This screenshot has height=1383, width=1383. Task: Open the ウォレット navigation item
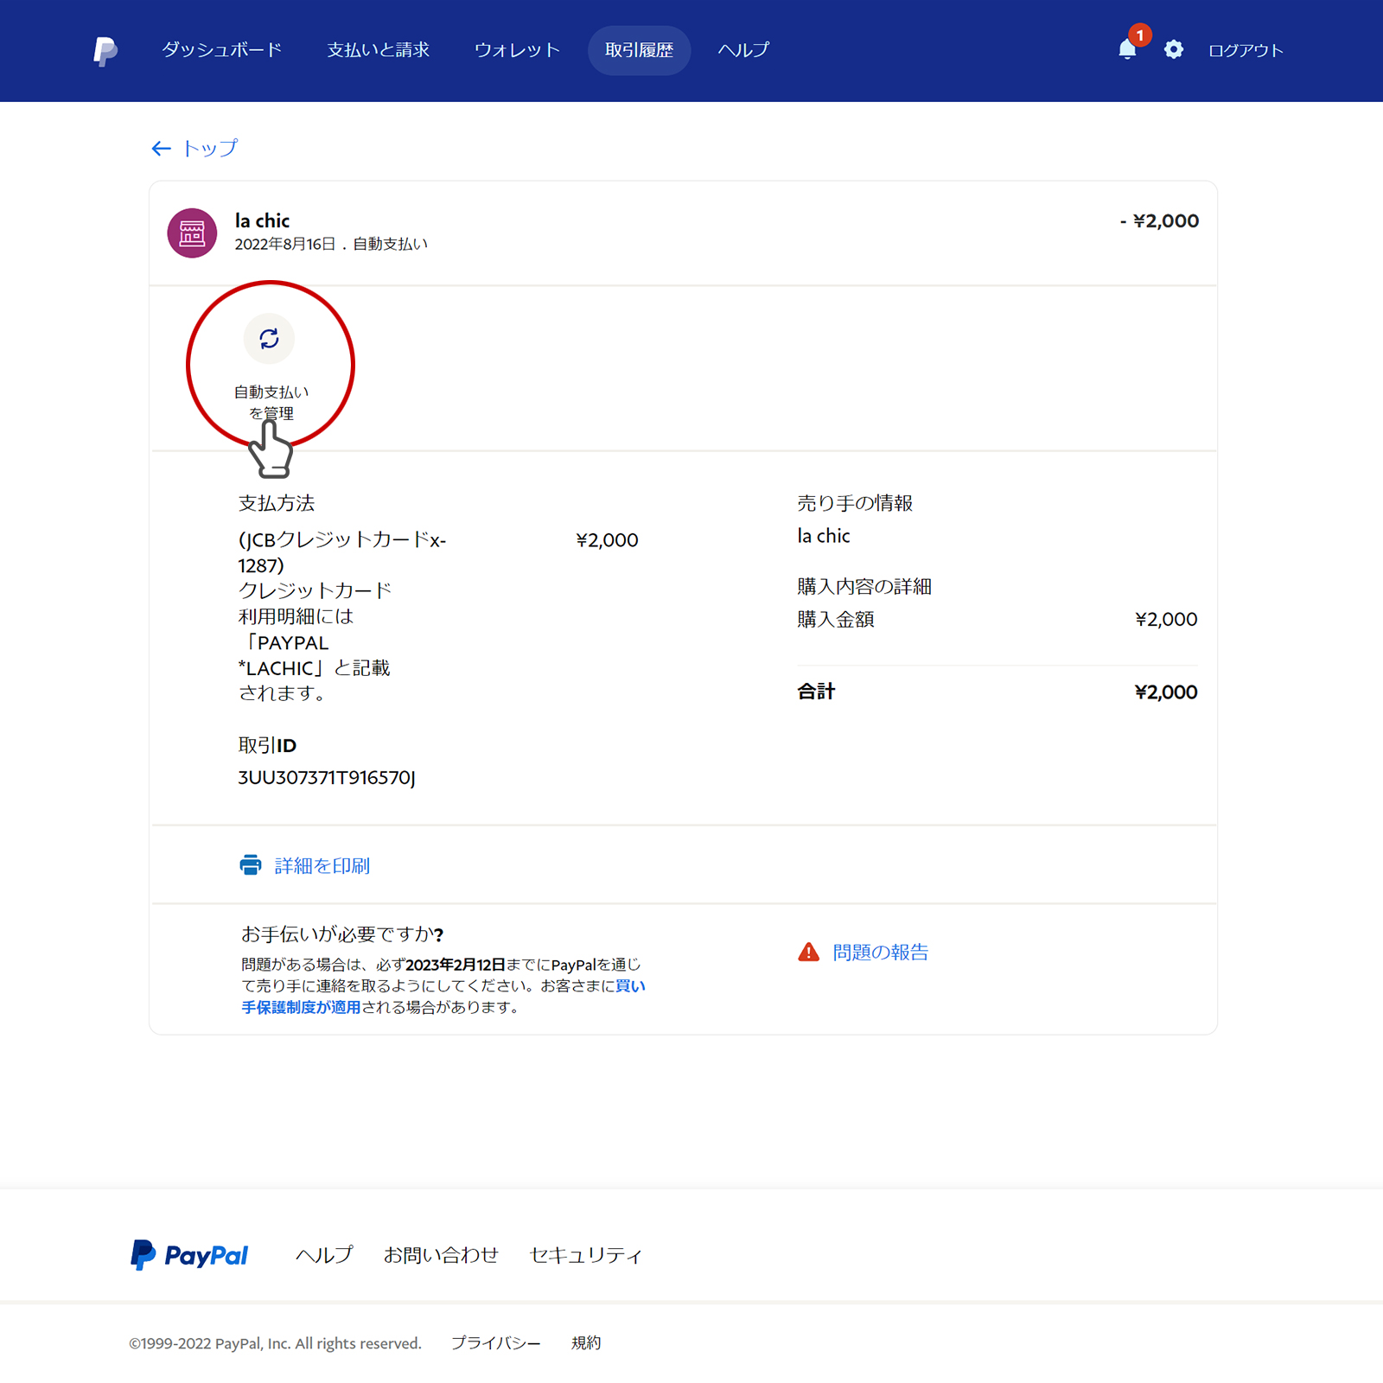click(517, 50)
